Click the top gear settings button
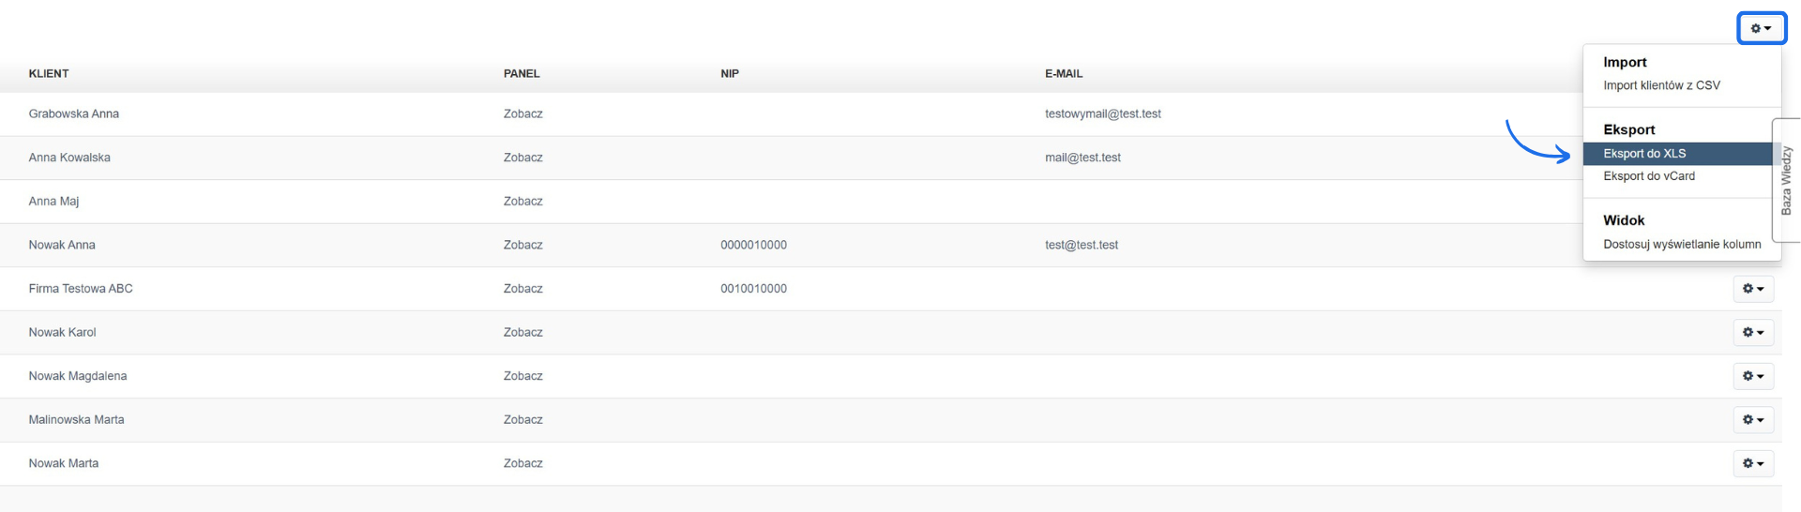Screen dimensions: 1801x512 (1761, 28)
